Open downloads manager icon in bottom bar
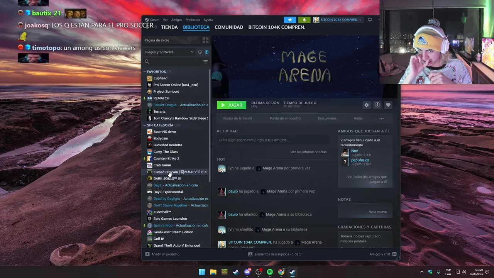 [x=250, y=254]
